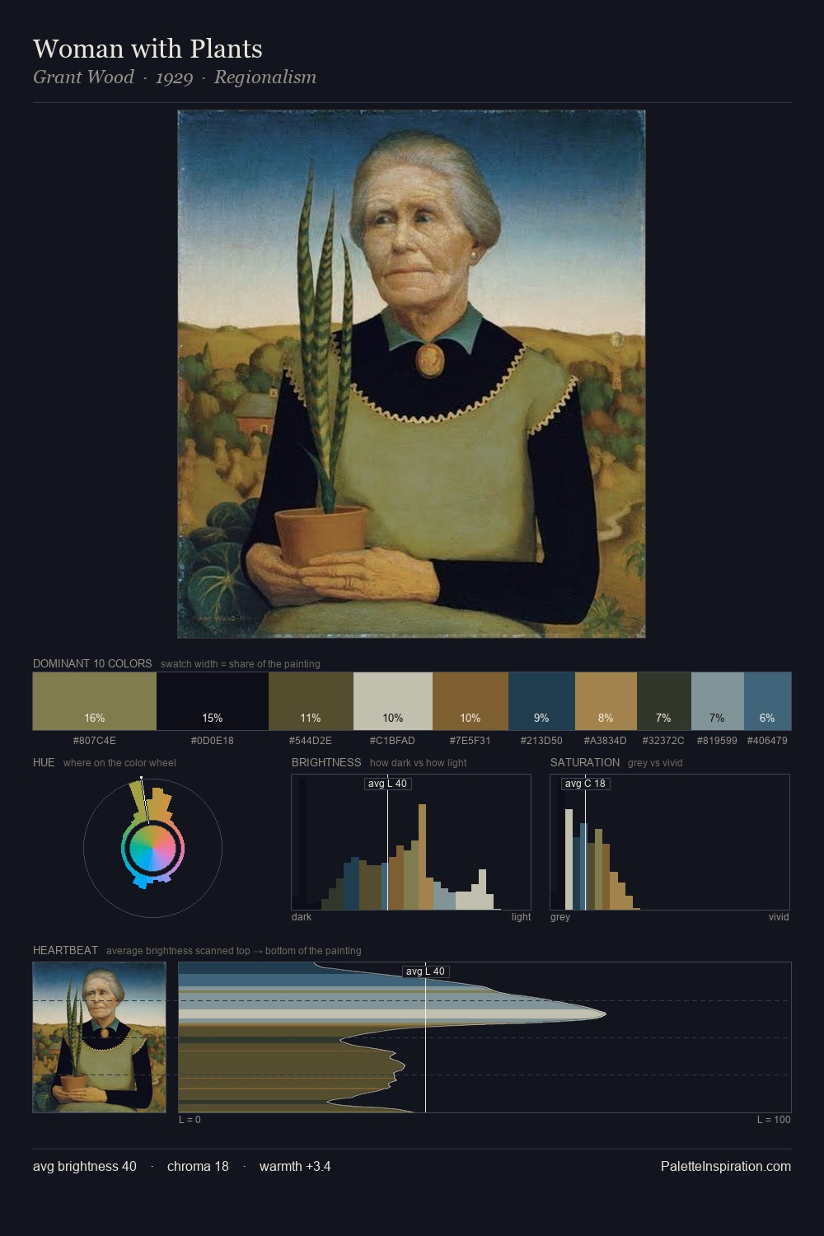The width and height of the screenshot is (824, 1236).
Task: Choose the tan #A3834D swatch
Action: (606, 701)
